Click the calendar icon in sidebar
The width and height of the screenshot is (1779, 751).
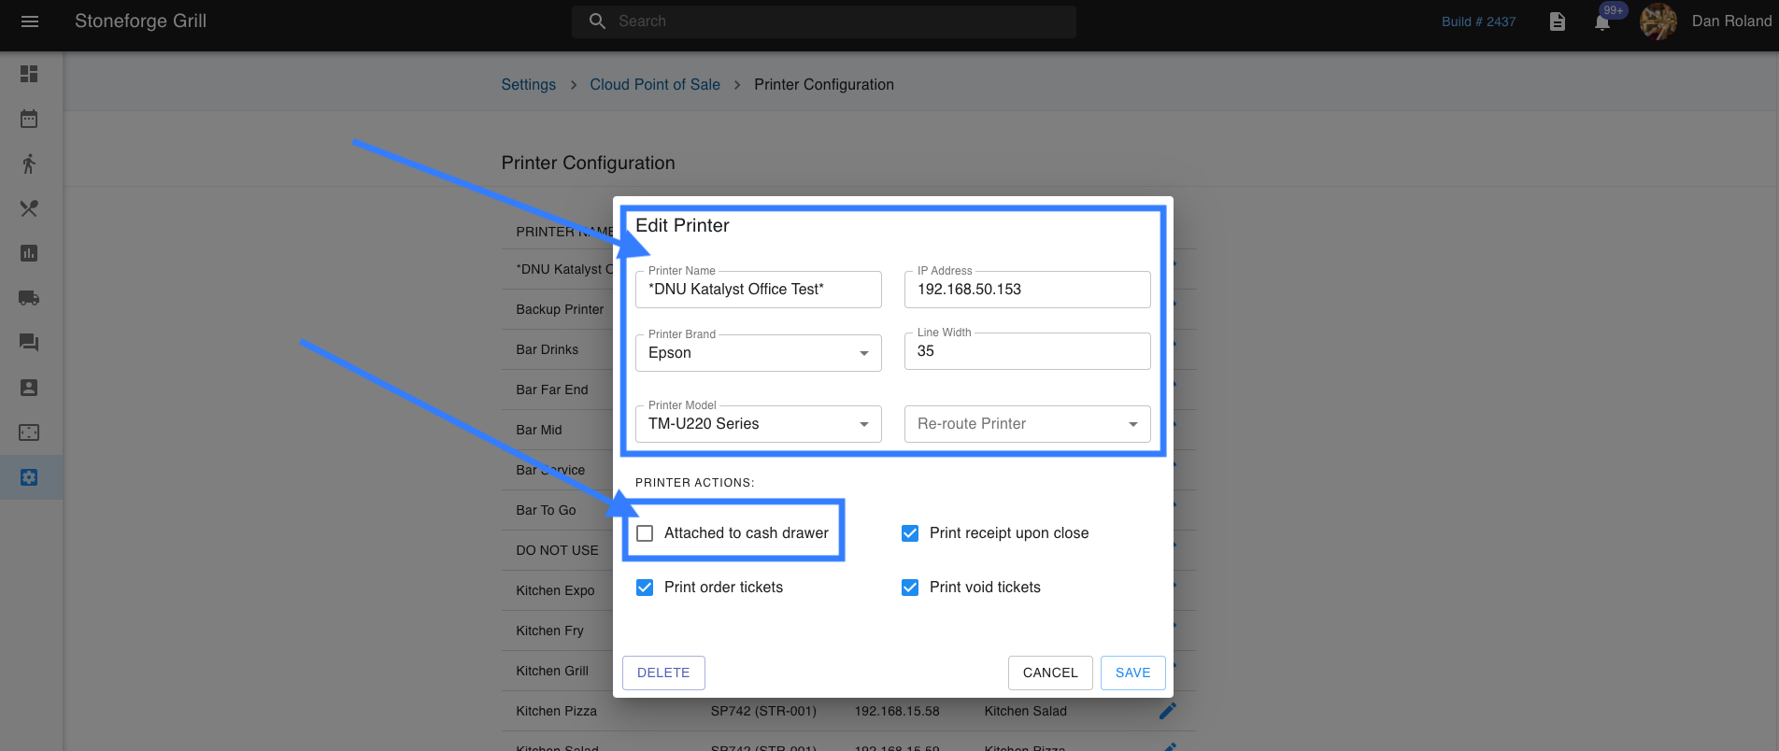29,119
